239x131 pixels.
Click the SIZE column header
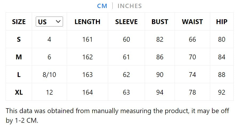tap(19, 22)
